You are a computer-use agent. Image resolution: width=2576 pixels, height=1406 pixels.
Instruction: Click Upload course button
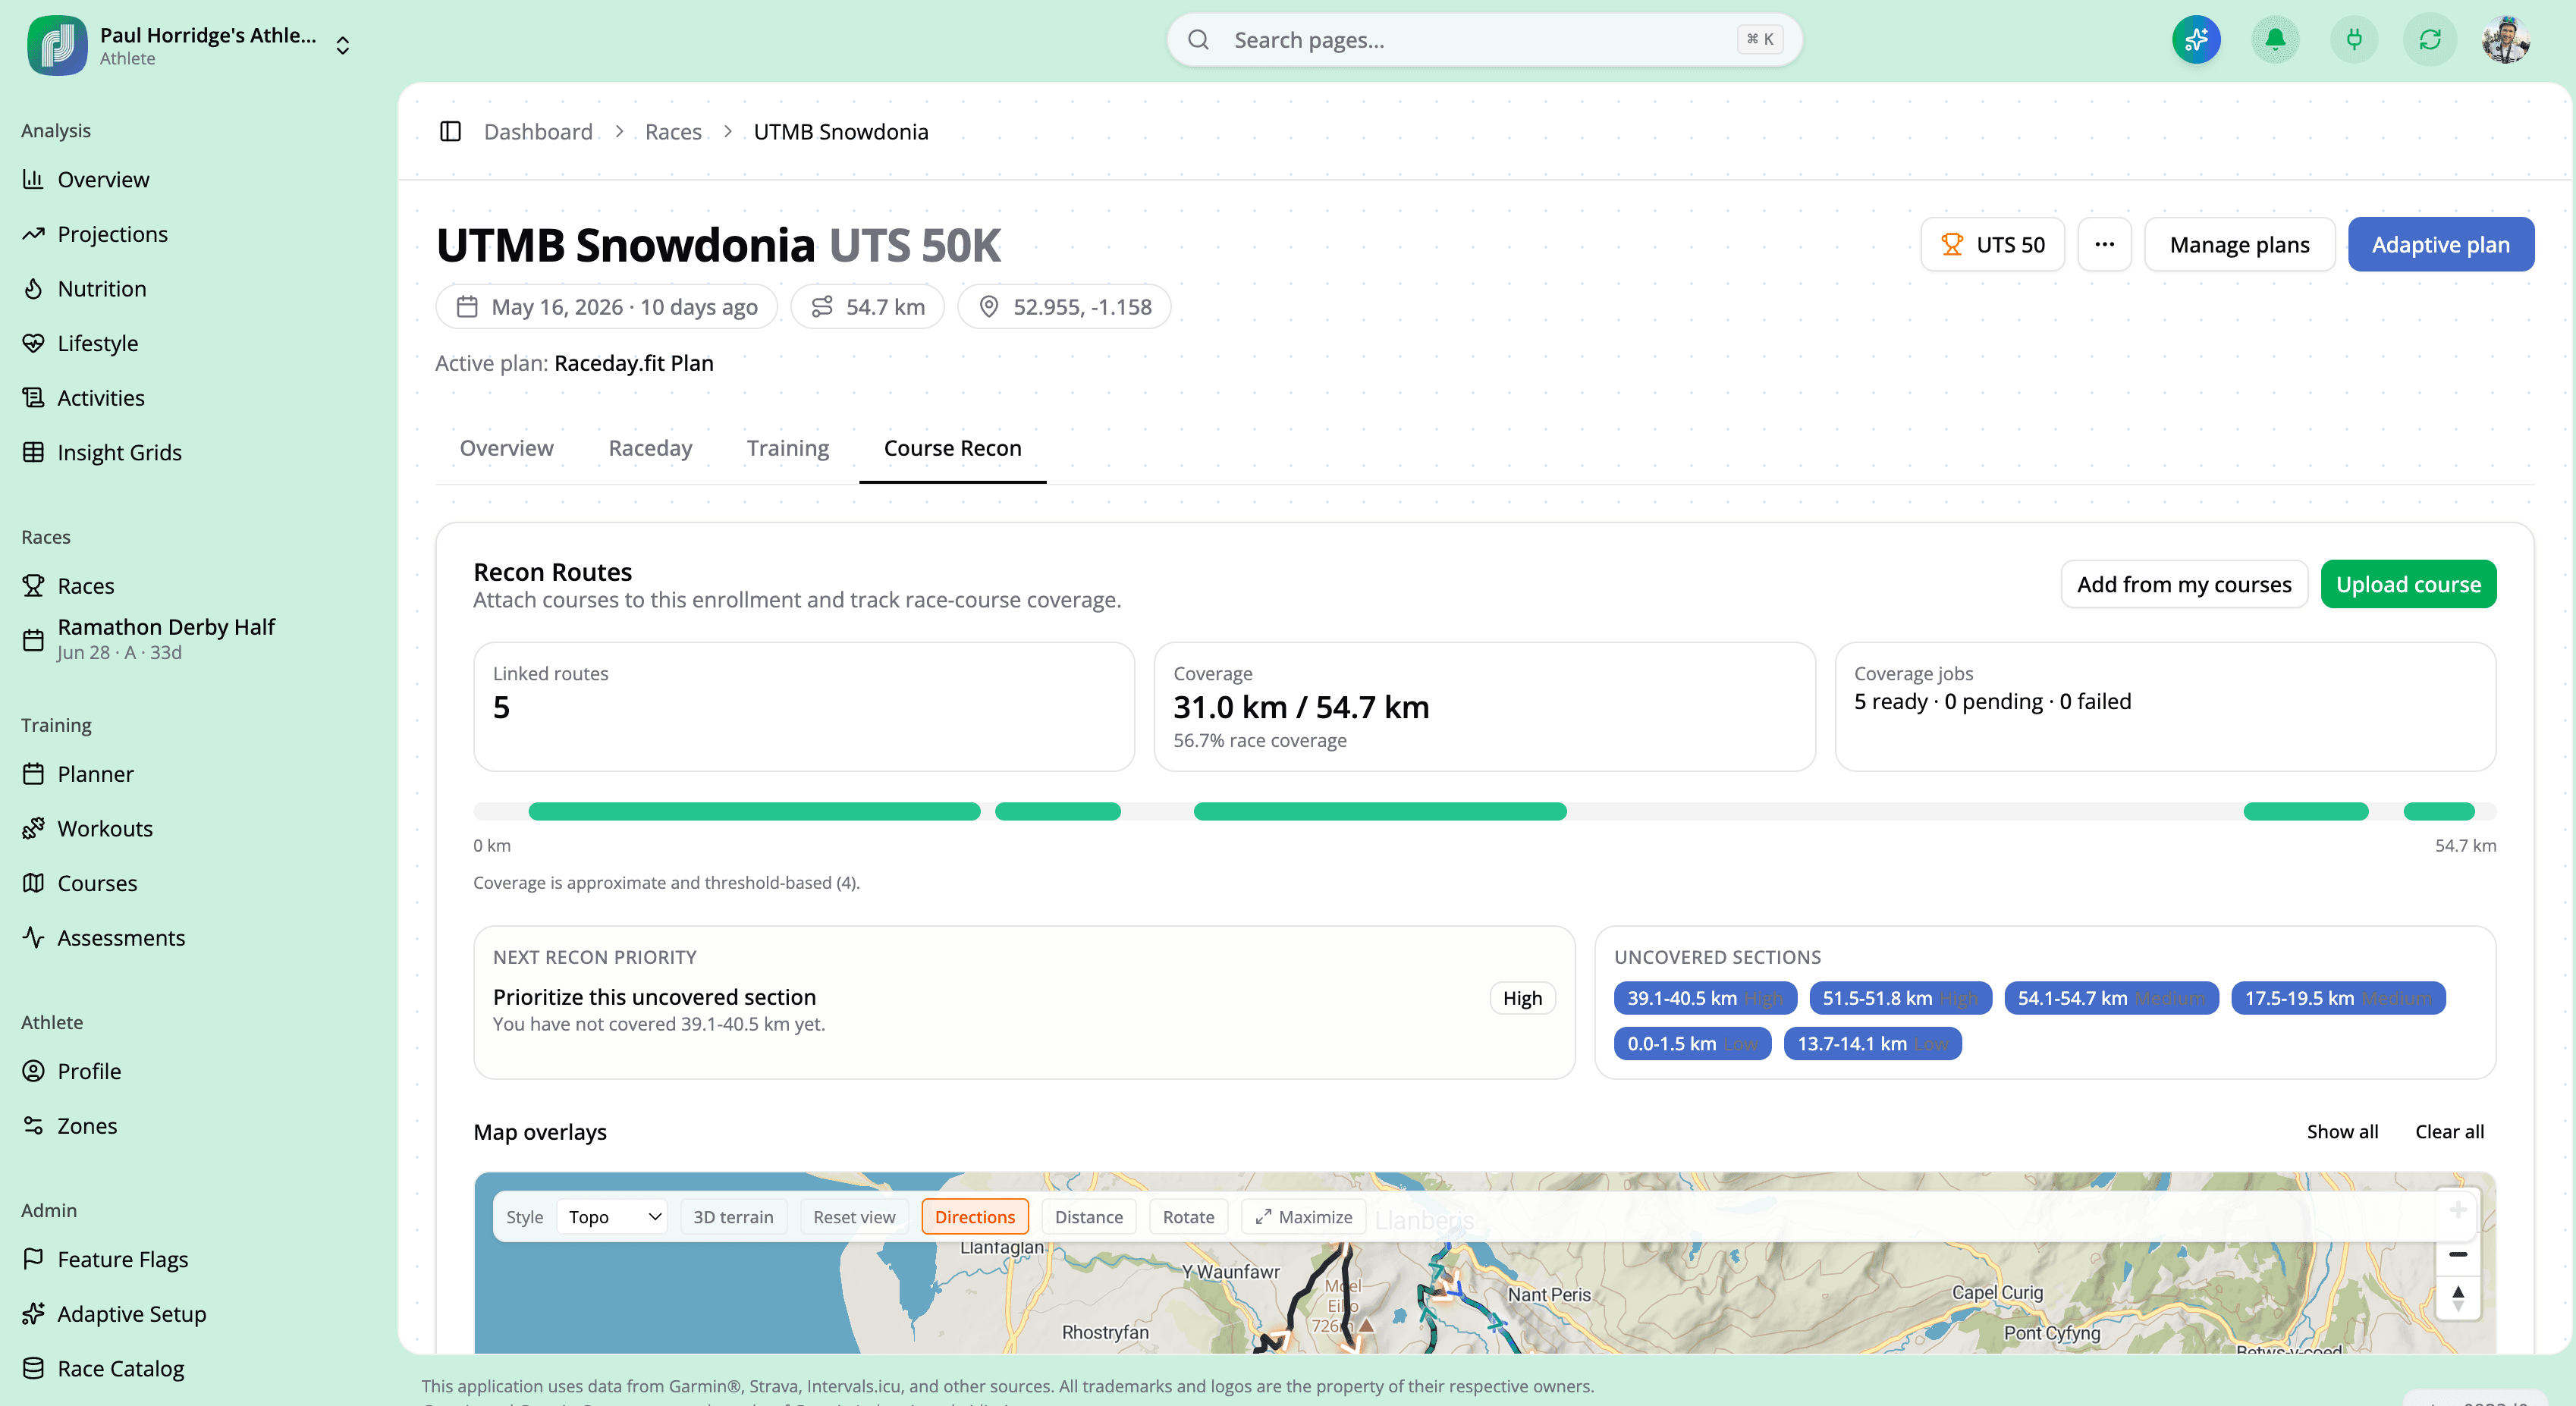click(2408, 584)
